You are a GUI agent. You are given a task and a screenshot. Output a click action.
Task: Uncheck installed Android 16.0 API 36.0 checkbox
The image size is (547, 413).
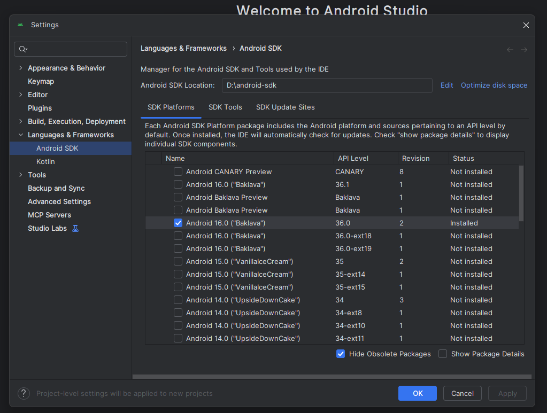point(178,223)
